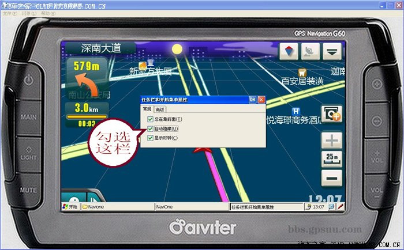The width and height of the screenshot is (404, 250).
Task: Tap the 00:02 remaining time readout
Action: pos(87,124)
